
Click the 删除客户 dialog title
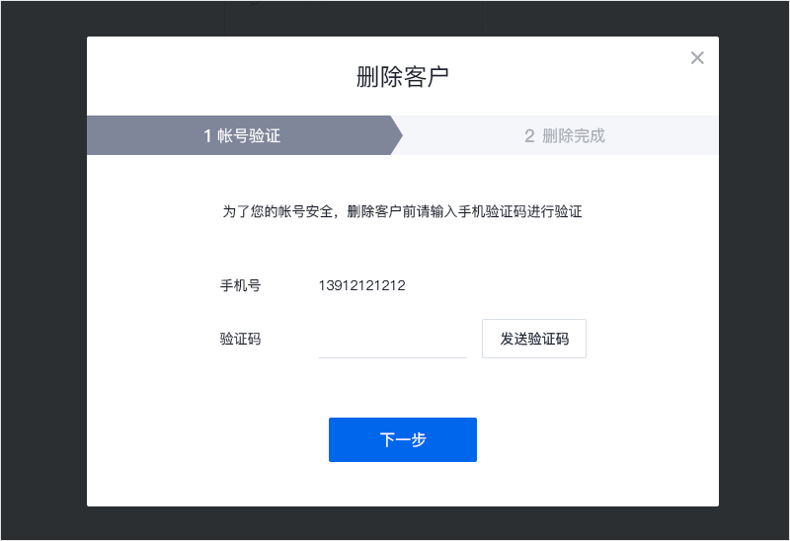click(403, 77)
